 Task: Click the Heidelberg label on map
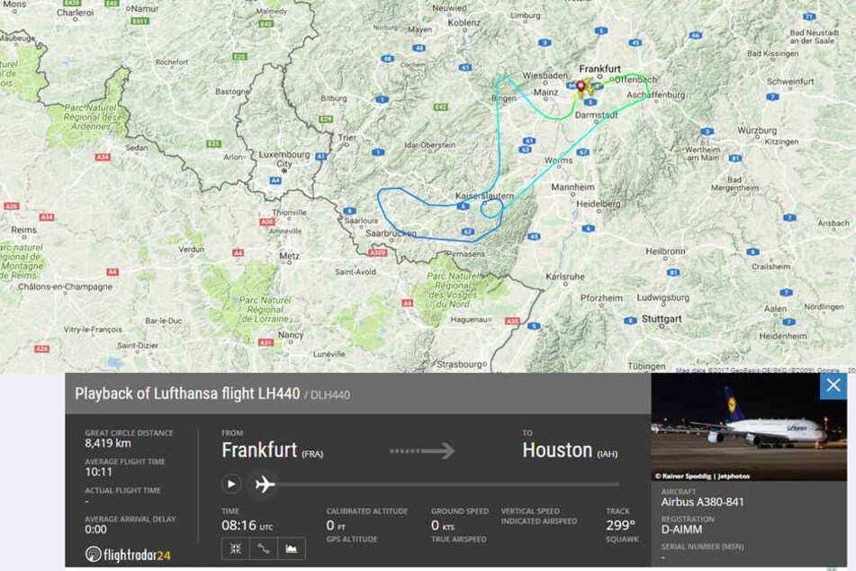(x=599, y=204)
